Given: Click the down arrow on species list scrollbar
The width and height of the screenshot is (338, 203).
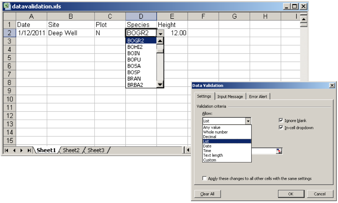Looking at the screenshot, I should pos(160,85).
